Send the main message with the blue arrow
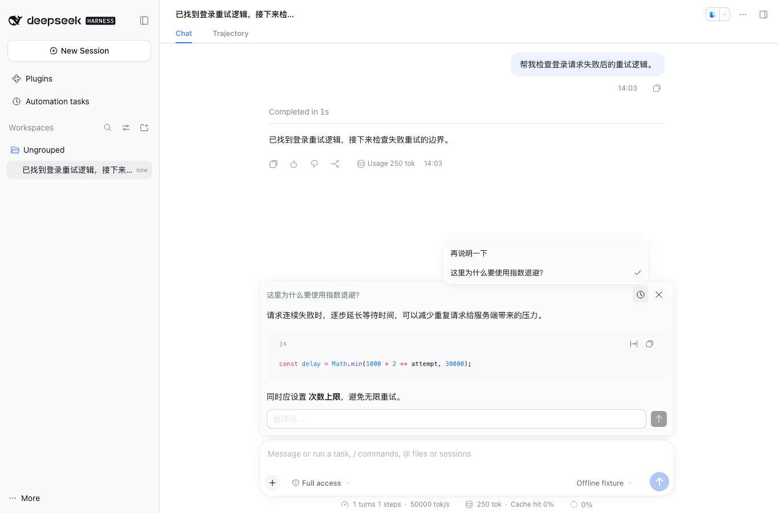Image resolution: width=778 pixels, height=513 pixels. pyautogui.click(x=659, y=482)
